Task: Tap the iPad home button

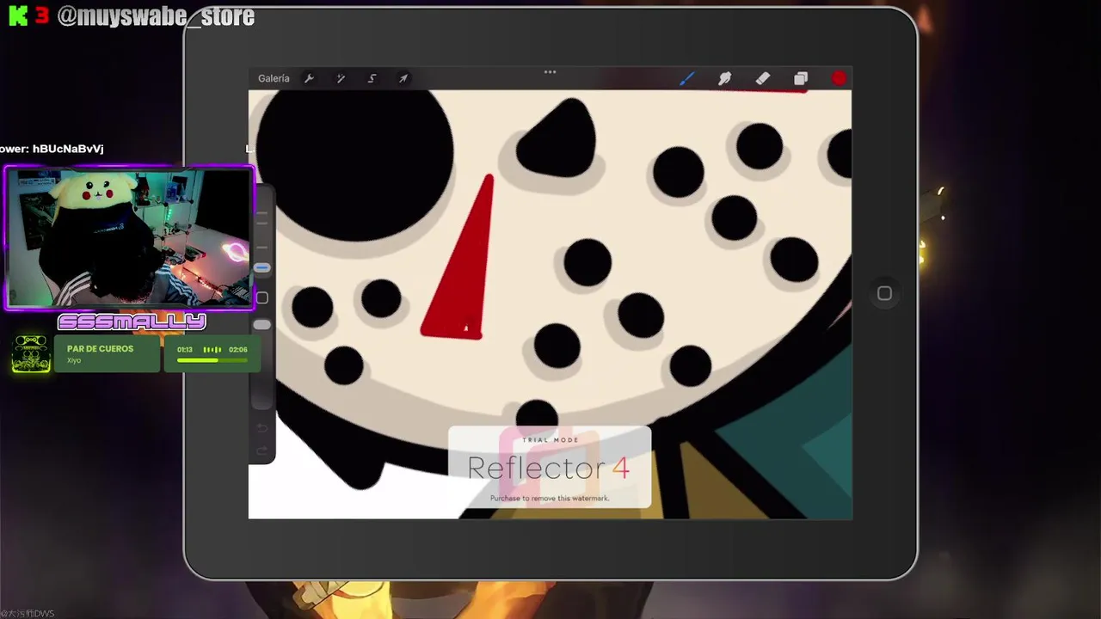Action: tap(884, 293)
